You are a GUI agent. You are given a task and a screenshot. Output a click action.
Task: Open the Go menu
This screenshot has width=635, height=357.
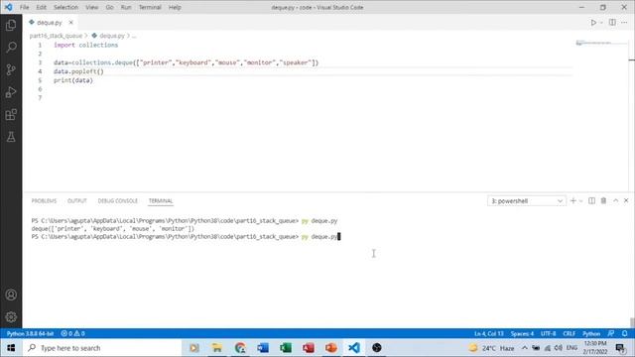coord(109,7)
